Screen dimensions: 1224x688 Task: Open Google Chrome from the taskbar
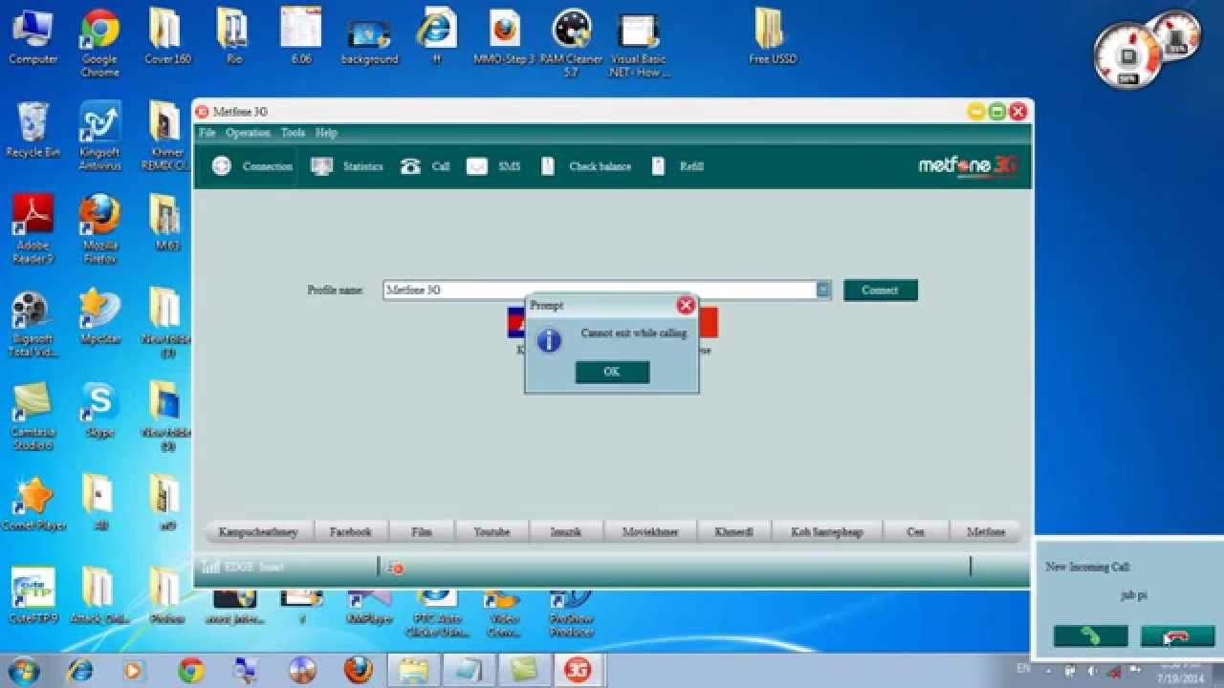[x=191, y=670]
